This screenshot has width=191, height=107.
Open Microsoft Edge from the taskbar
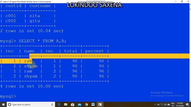[59, 104]
